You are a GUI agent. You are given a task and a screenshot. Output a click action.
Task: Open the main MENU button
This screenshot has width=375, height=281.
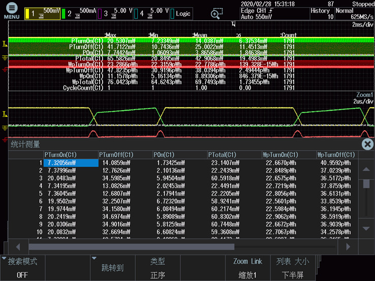[x=11, y=11]
